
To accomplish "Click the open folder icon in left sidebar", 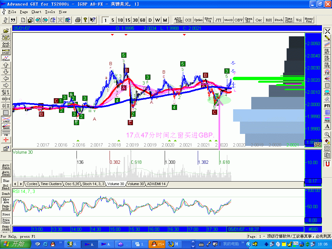I will coord(6,31).
